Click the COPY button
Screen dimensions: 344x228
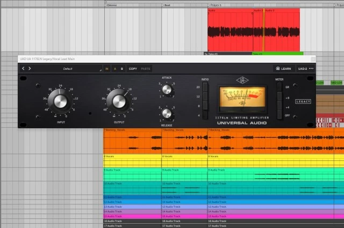(x=133, y=69)
